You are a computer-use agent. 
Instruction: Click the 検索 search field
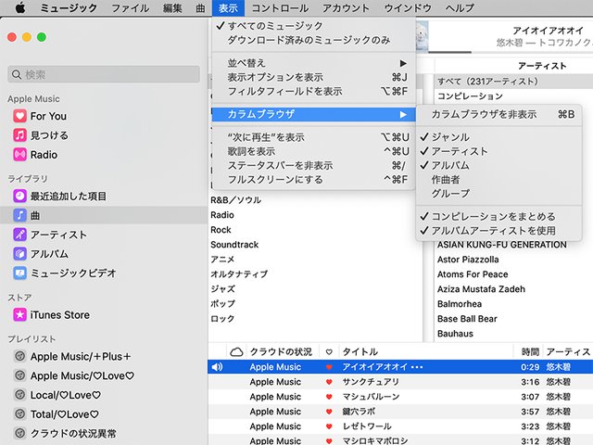click(x=103, y=74)
